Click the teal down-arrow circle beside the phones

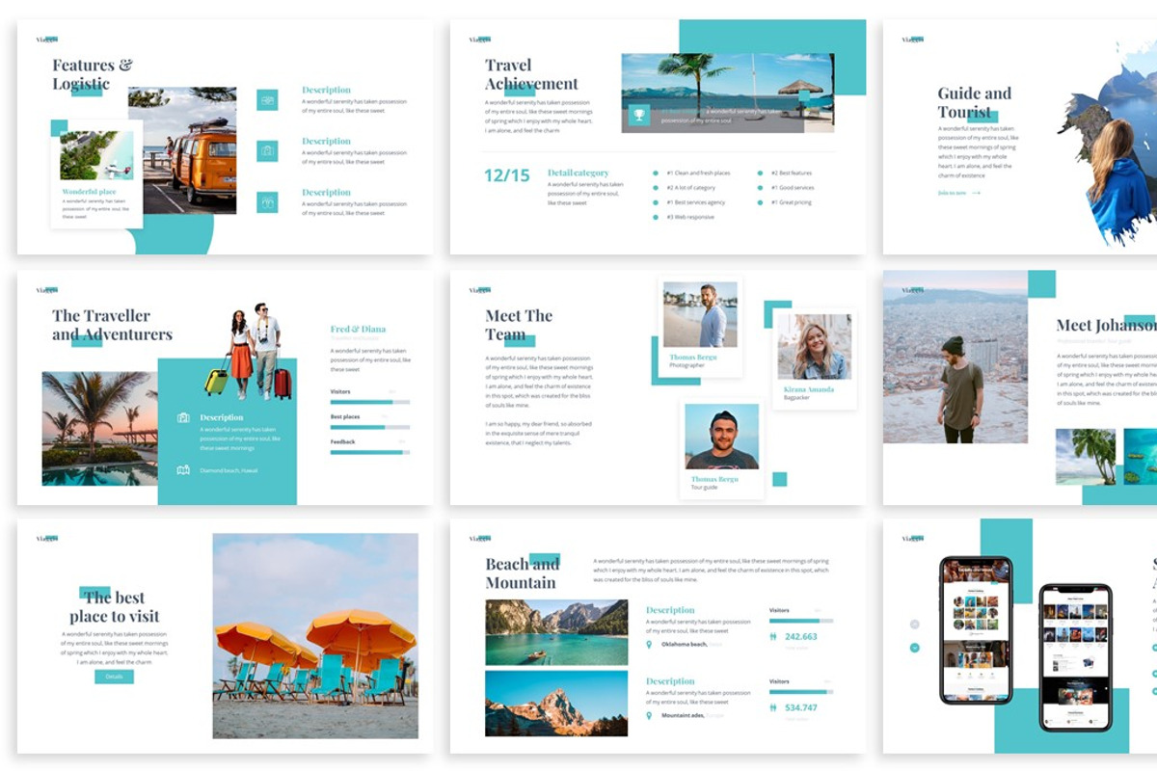click(914, 647)
